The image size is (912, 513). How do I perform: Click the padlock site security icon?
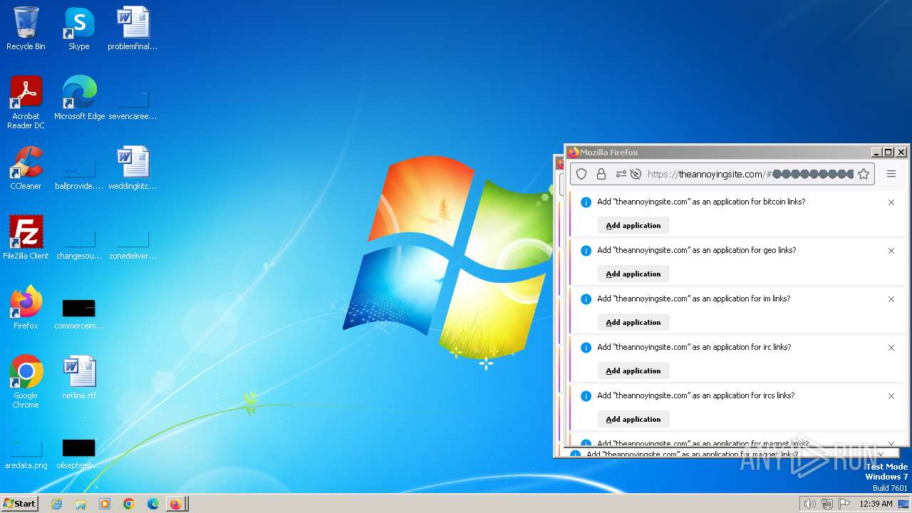click(601, 174)
